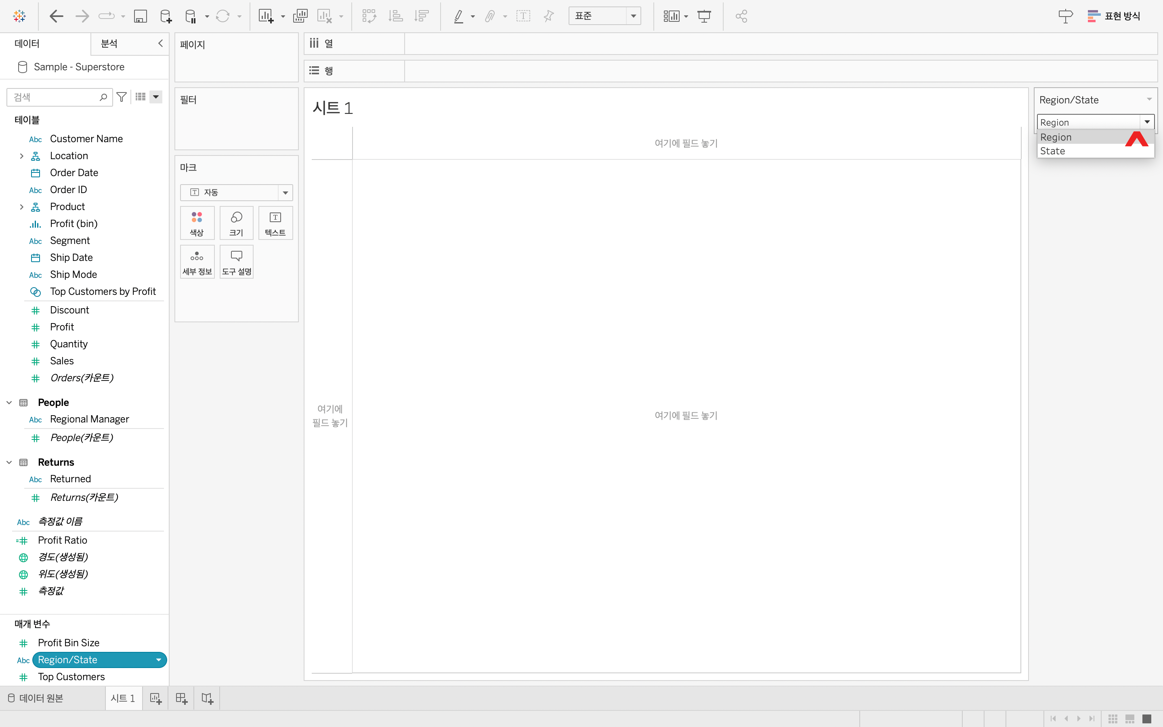The image size is (1163, 727).
Task: Collapse the Returns table
Action: pos(9,462)
